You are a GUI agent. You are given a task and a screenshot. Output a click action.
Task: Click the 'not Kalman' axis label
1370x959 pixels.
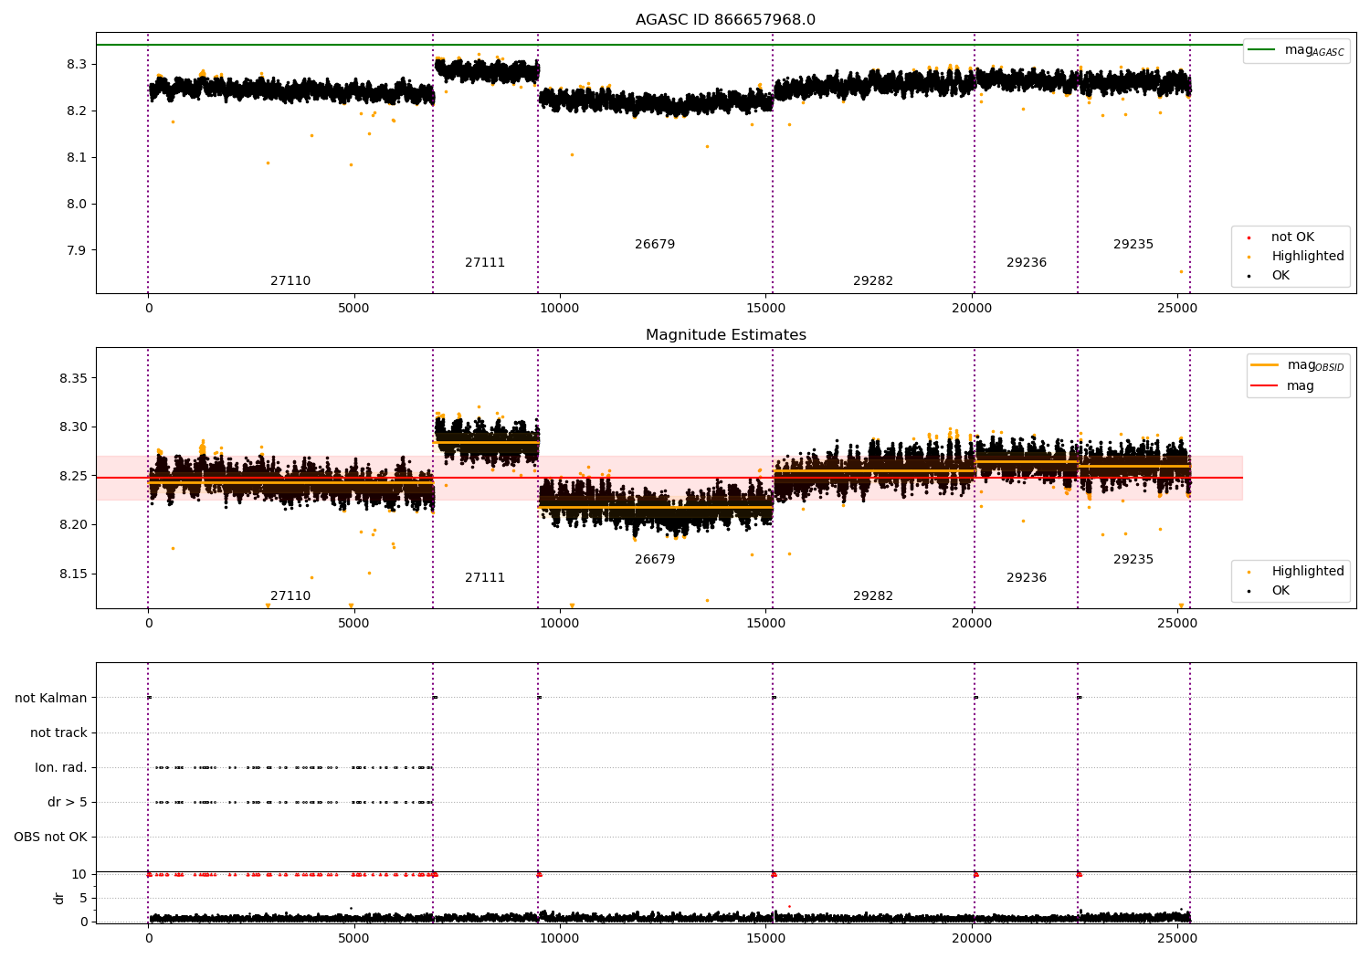coord(51,699)
